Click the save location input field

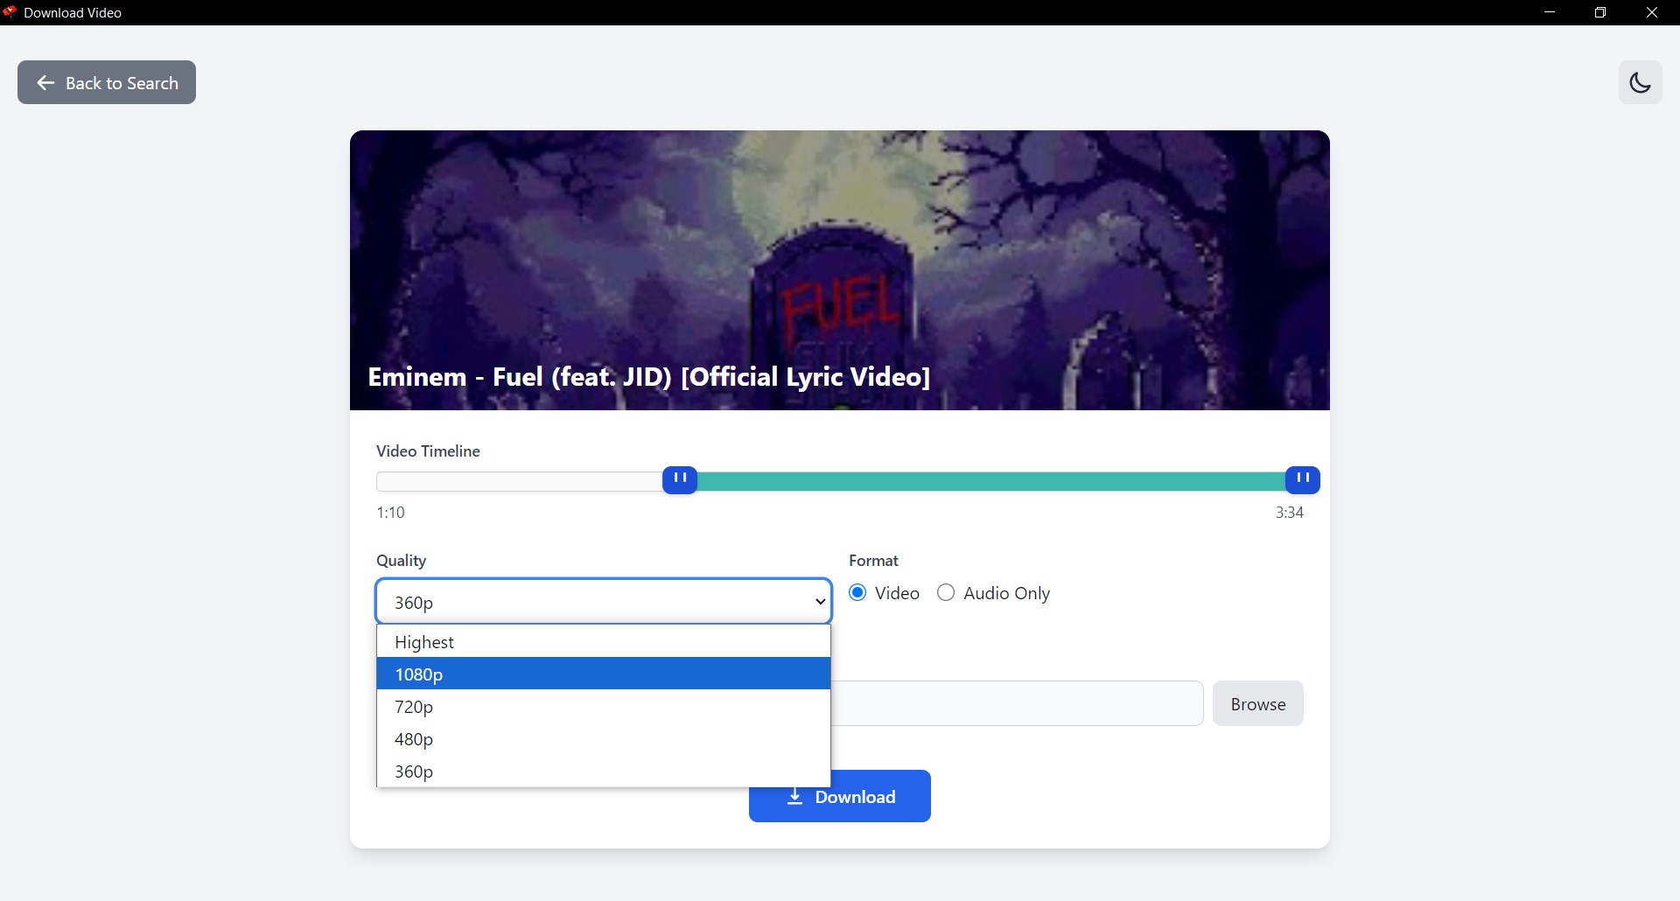pos(1018,703)
